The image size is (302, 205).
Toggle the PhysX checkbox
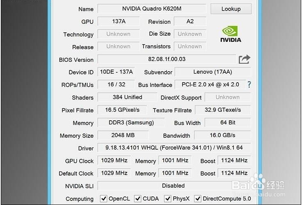click(x=167, y=199)
